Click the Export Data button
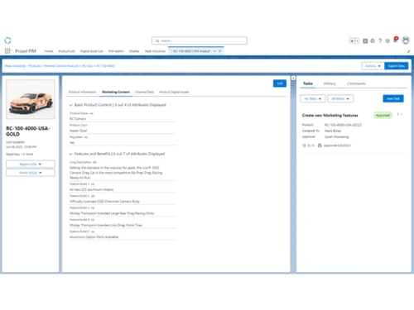Screen dimensions: 414x310 click(397, 66)
